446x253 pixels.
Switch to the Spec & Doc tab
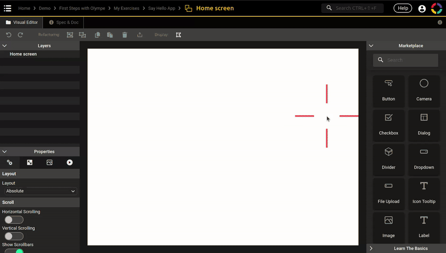click(64, 22)
